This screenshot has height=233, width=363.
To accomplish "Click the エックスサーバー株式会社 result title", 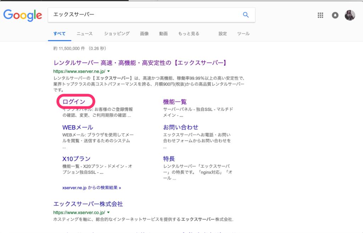I will point(88,204).
